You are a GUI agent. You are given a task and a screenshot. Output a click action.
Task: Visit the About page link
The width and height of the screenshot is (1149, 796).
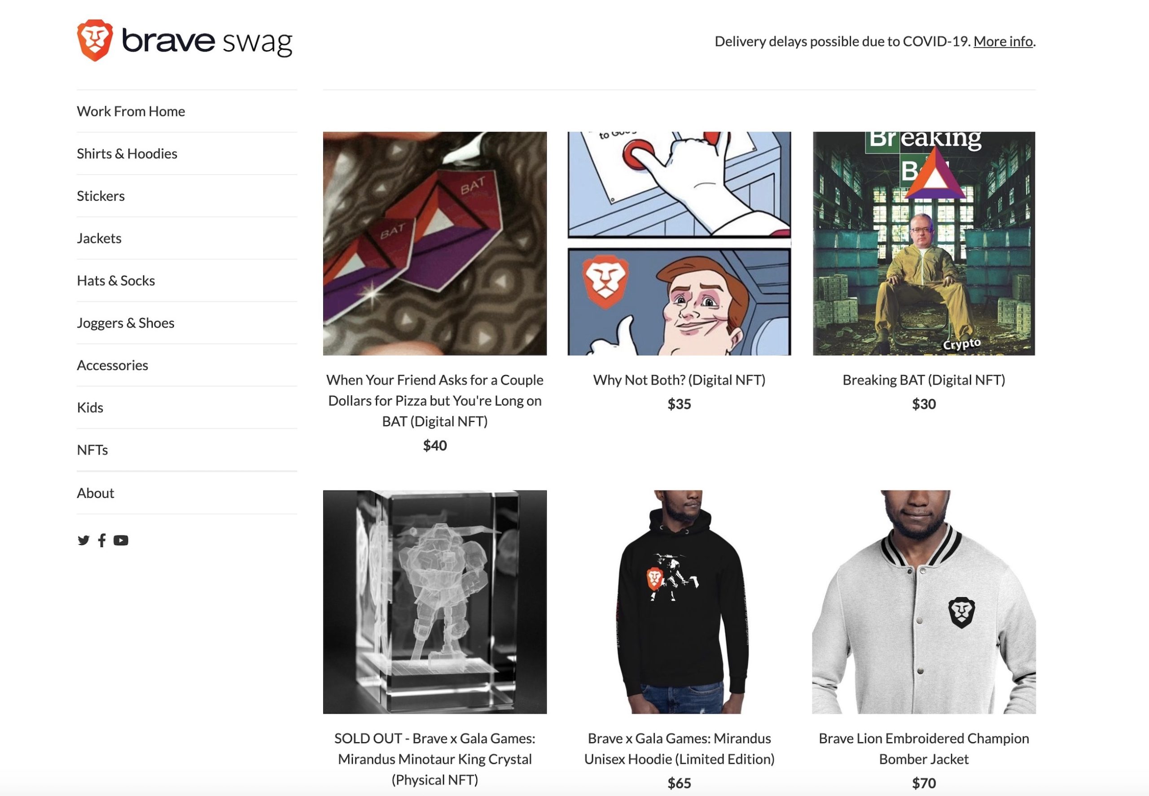(x=95, y=493)
